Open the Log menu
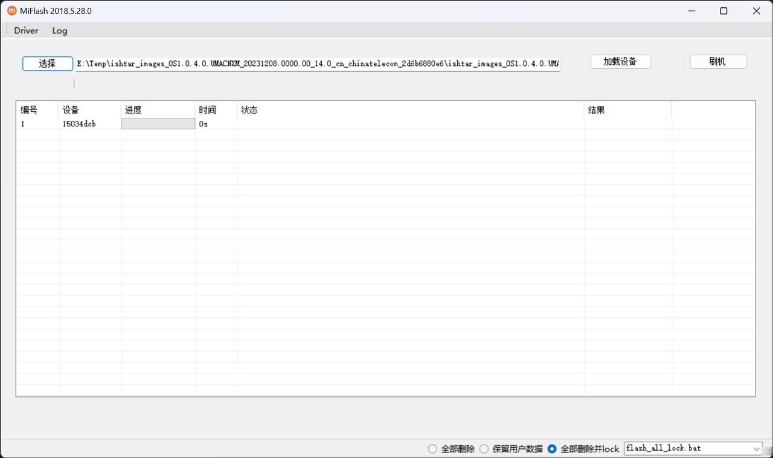773x458 pixels. [x=60, y=30]
